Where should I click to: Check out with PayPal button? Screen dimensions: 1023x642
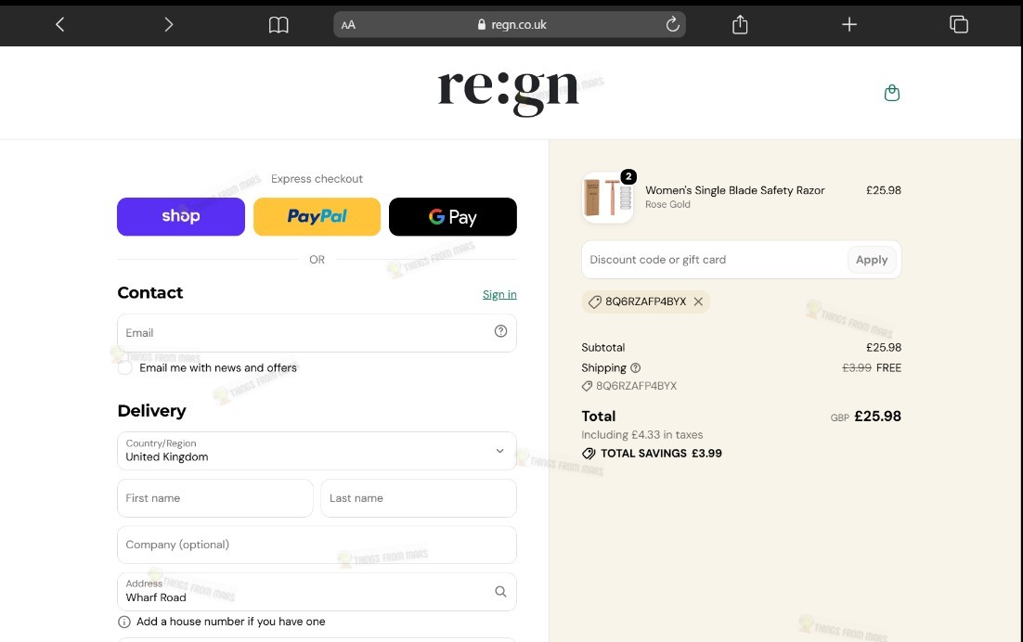point(317,216)
